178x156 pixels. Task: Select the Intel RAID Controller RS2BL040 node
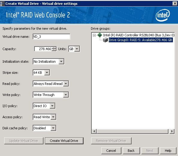[139, 35]
